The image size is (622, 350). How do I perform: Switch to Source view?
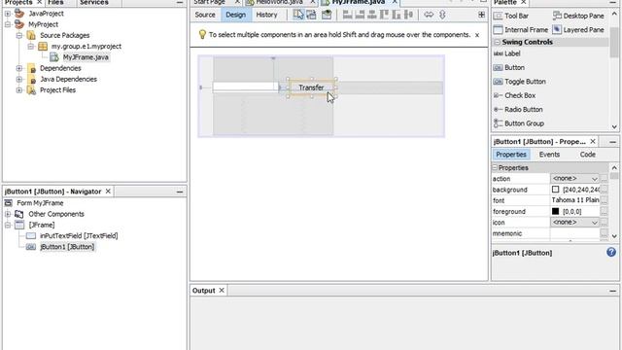[205, 15]
